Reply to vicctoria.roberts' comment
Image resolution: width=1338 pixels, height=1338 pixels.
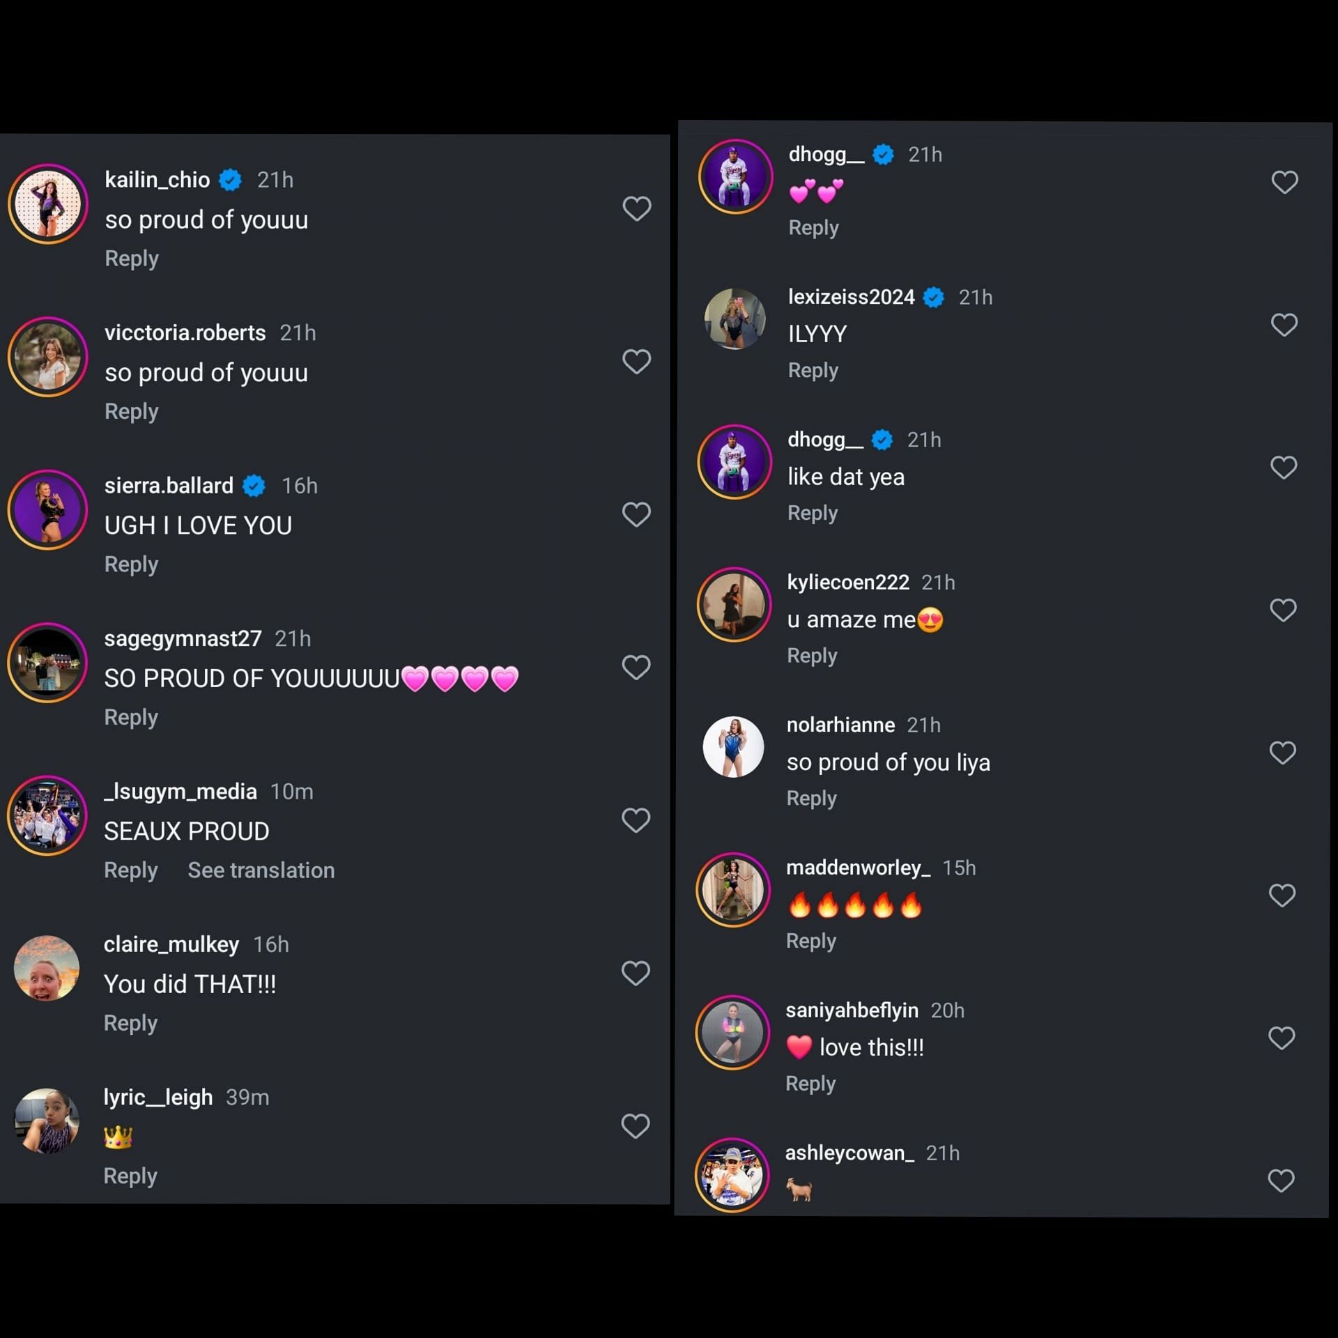[132, 411]
